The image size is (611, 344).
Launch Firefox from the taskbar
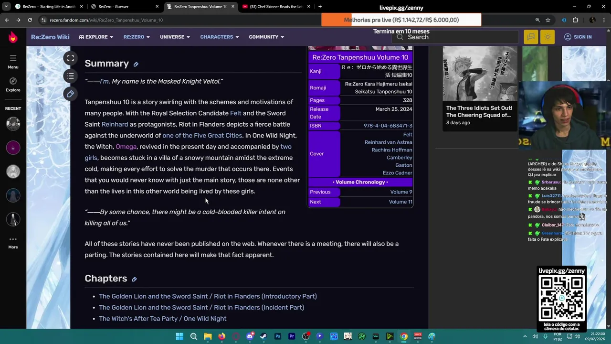coord(221,336)
